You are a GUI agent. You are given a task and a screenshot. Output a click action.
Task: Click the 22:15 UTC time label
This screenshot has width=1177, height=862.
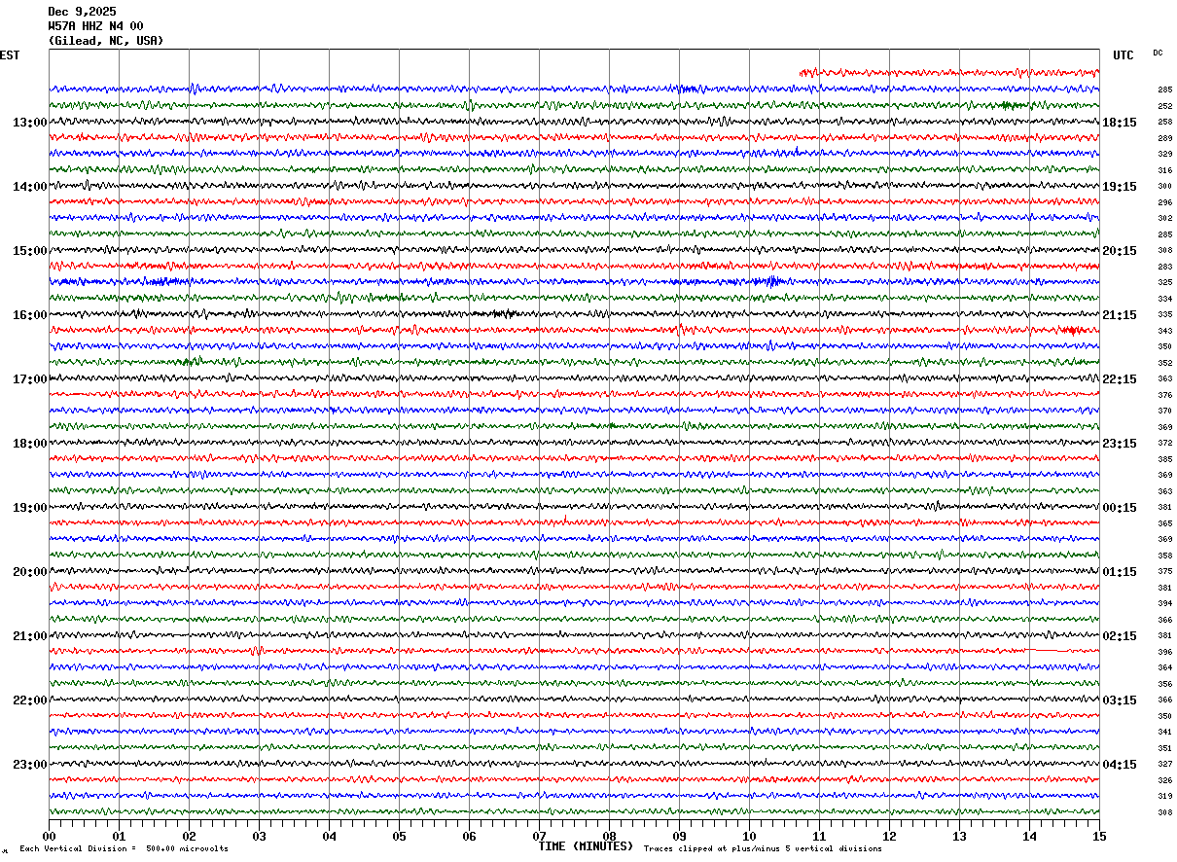1120,379
